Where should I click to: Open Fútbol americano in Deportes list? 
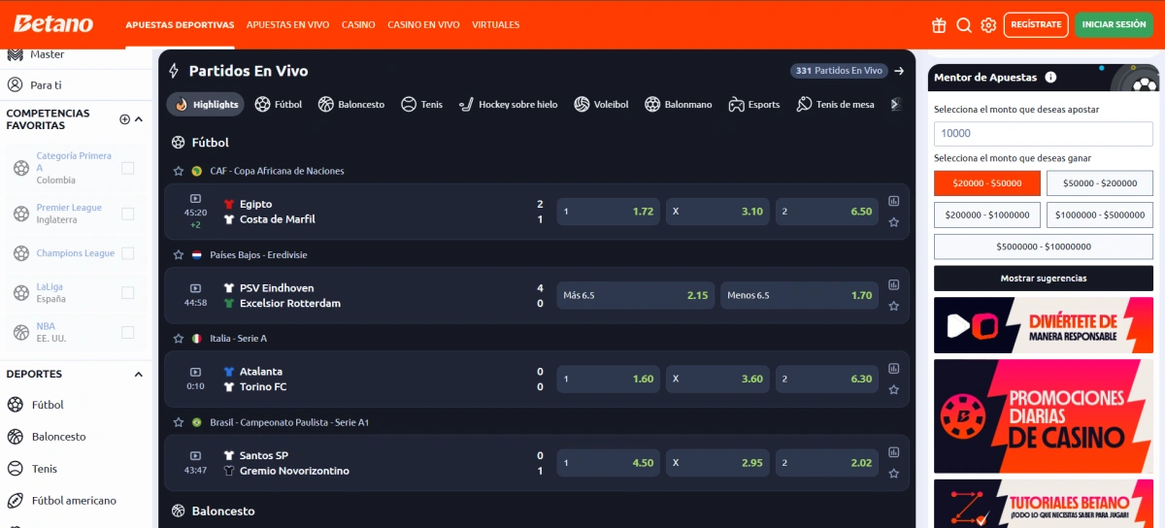(74, 501)
